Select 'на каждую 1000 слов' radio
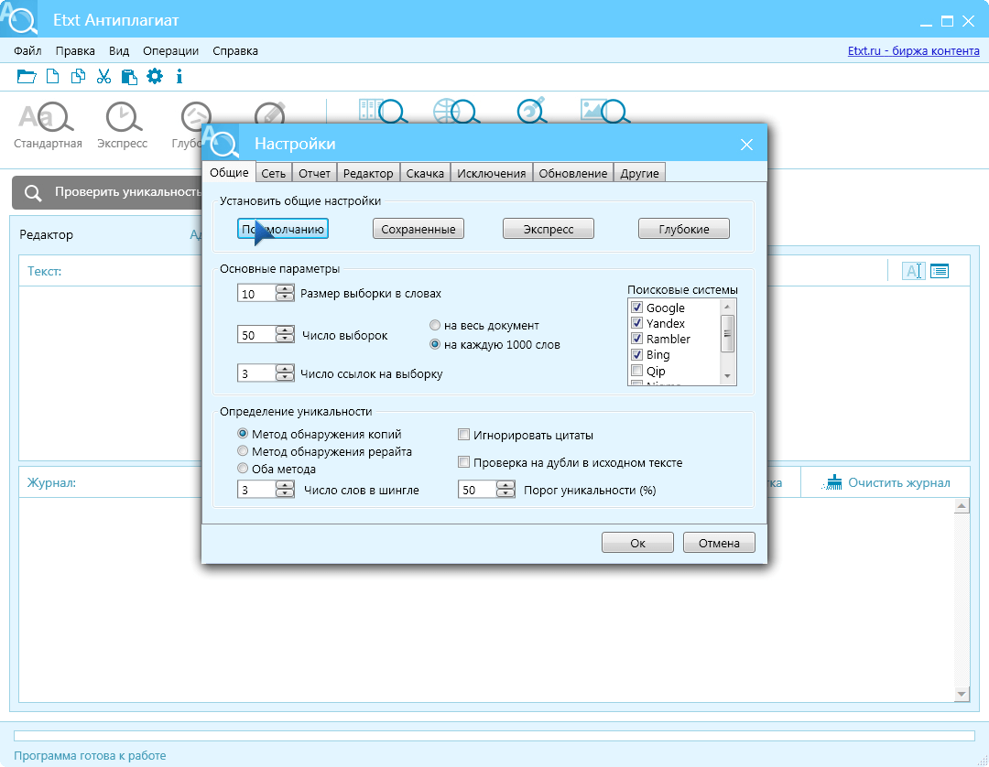989x767 pixels. coord(435,345)
